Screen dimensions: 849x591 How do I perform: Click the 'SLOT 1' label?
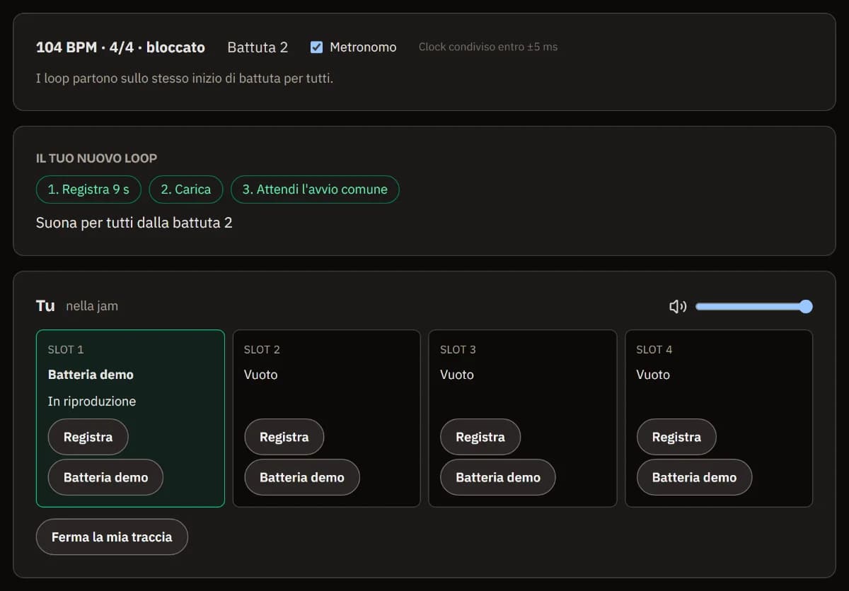tap(66, 349)
